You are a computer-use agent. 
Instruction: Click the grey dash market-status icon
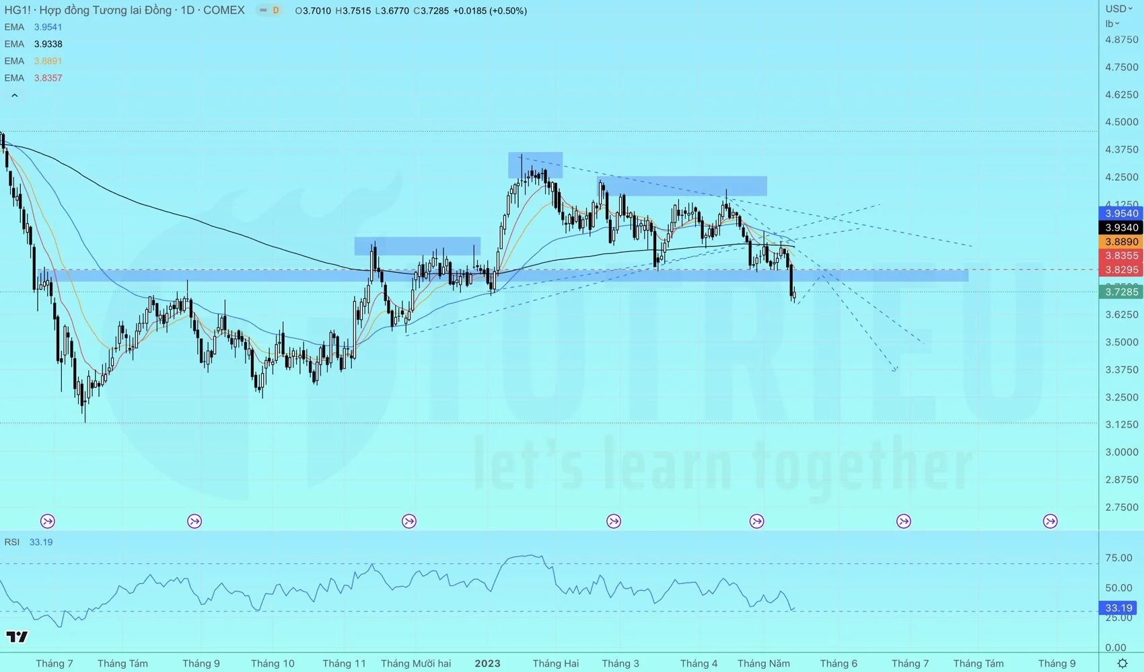(262, 11)
